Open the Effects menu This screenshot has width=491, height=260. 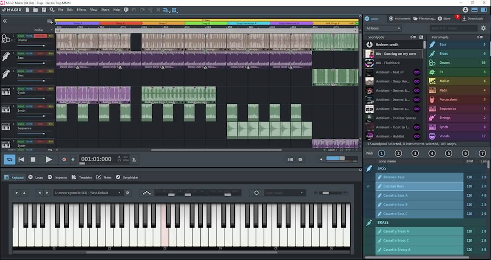[81, 10]
